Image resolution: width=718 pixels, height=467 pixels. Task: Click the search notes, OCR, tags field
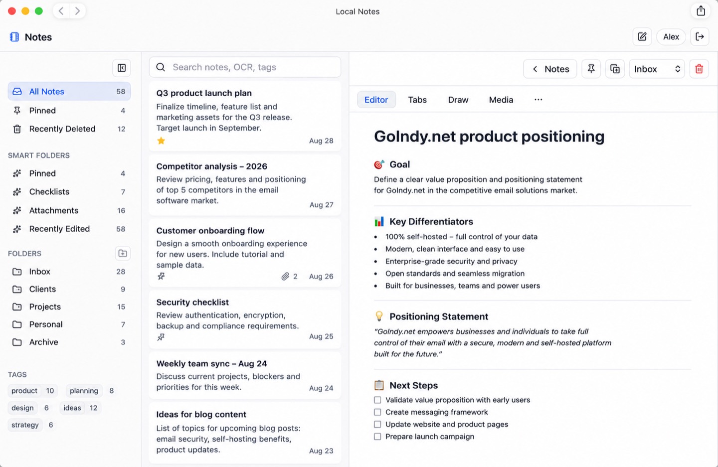click(x=245, y=67)
